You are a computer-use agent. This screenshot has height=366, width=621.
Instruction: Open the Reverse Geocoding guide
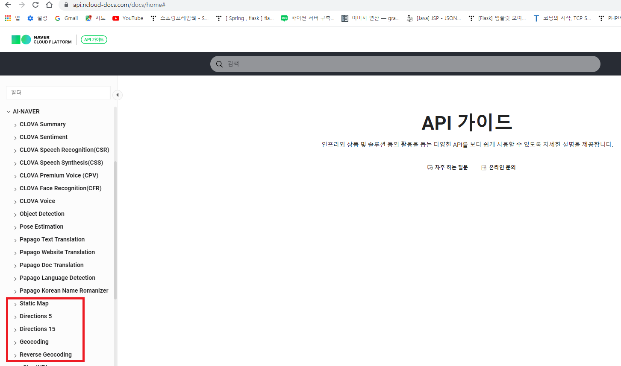[x=46, y=354]
